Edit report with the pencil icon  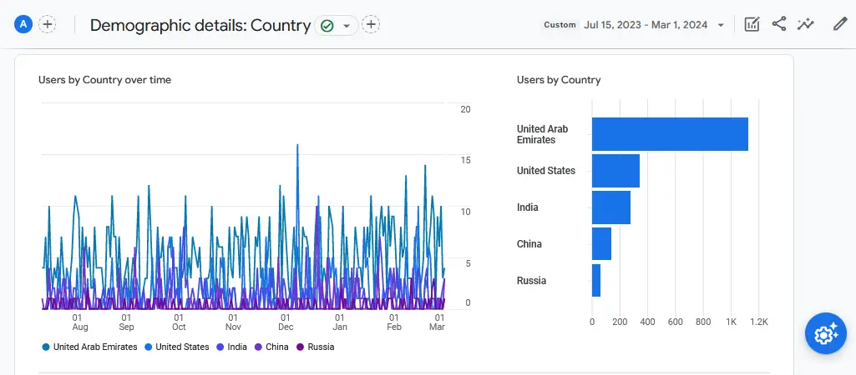coord(840,24)
